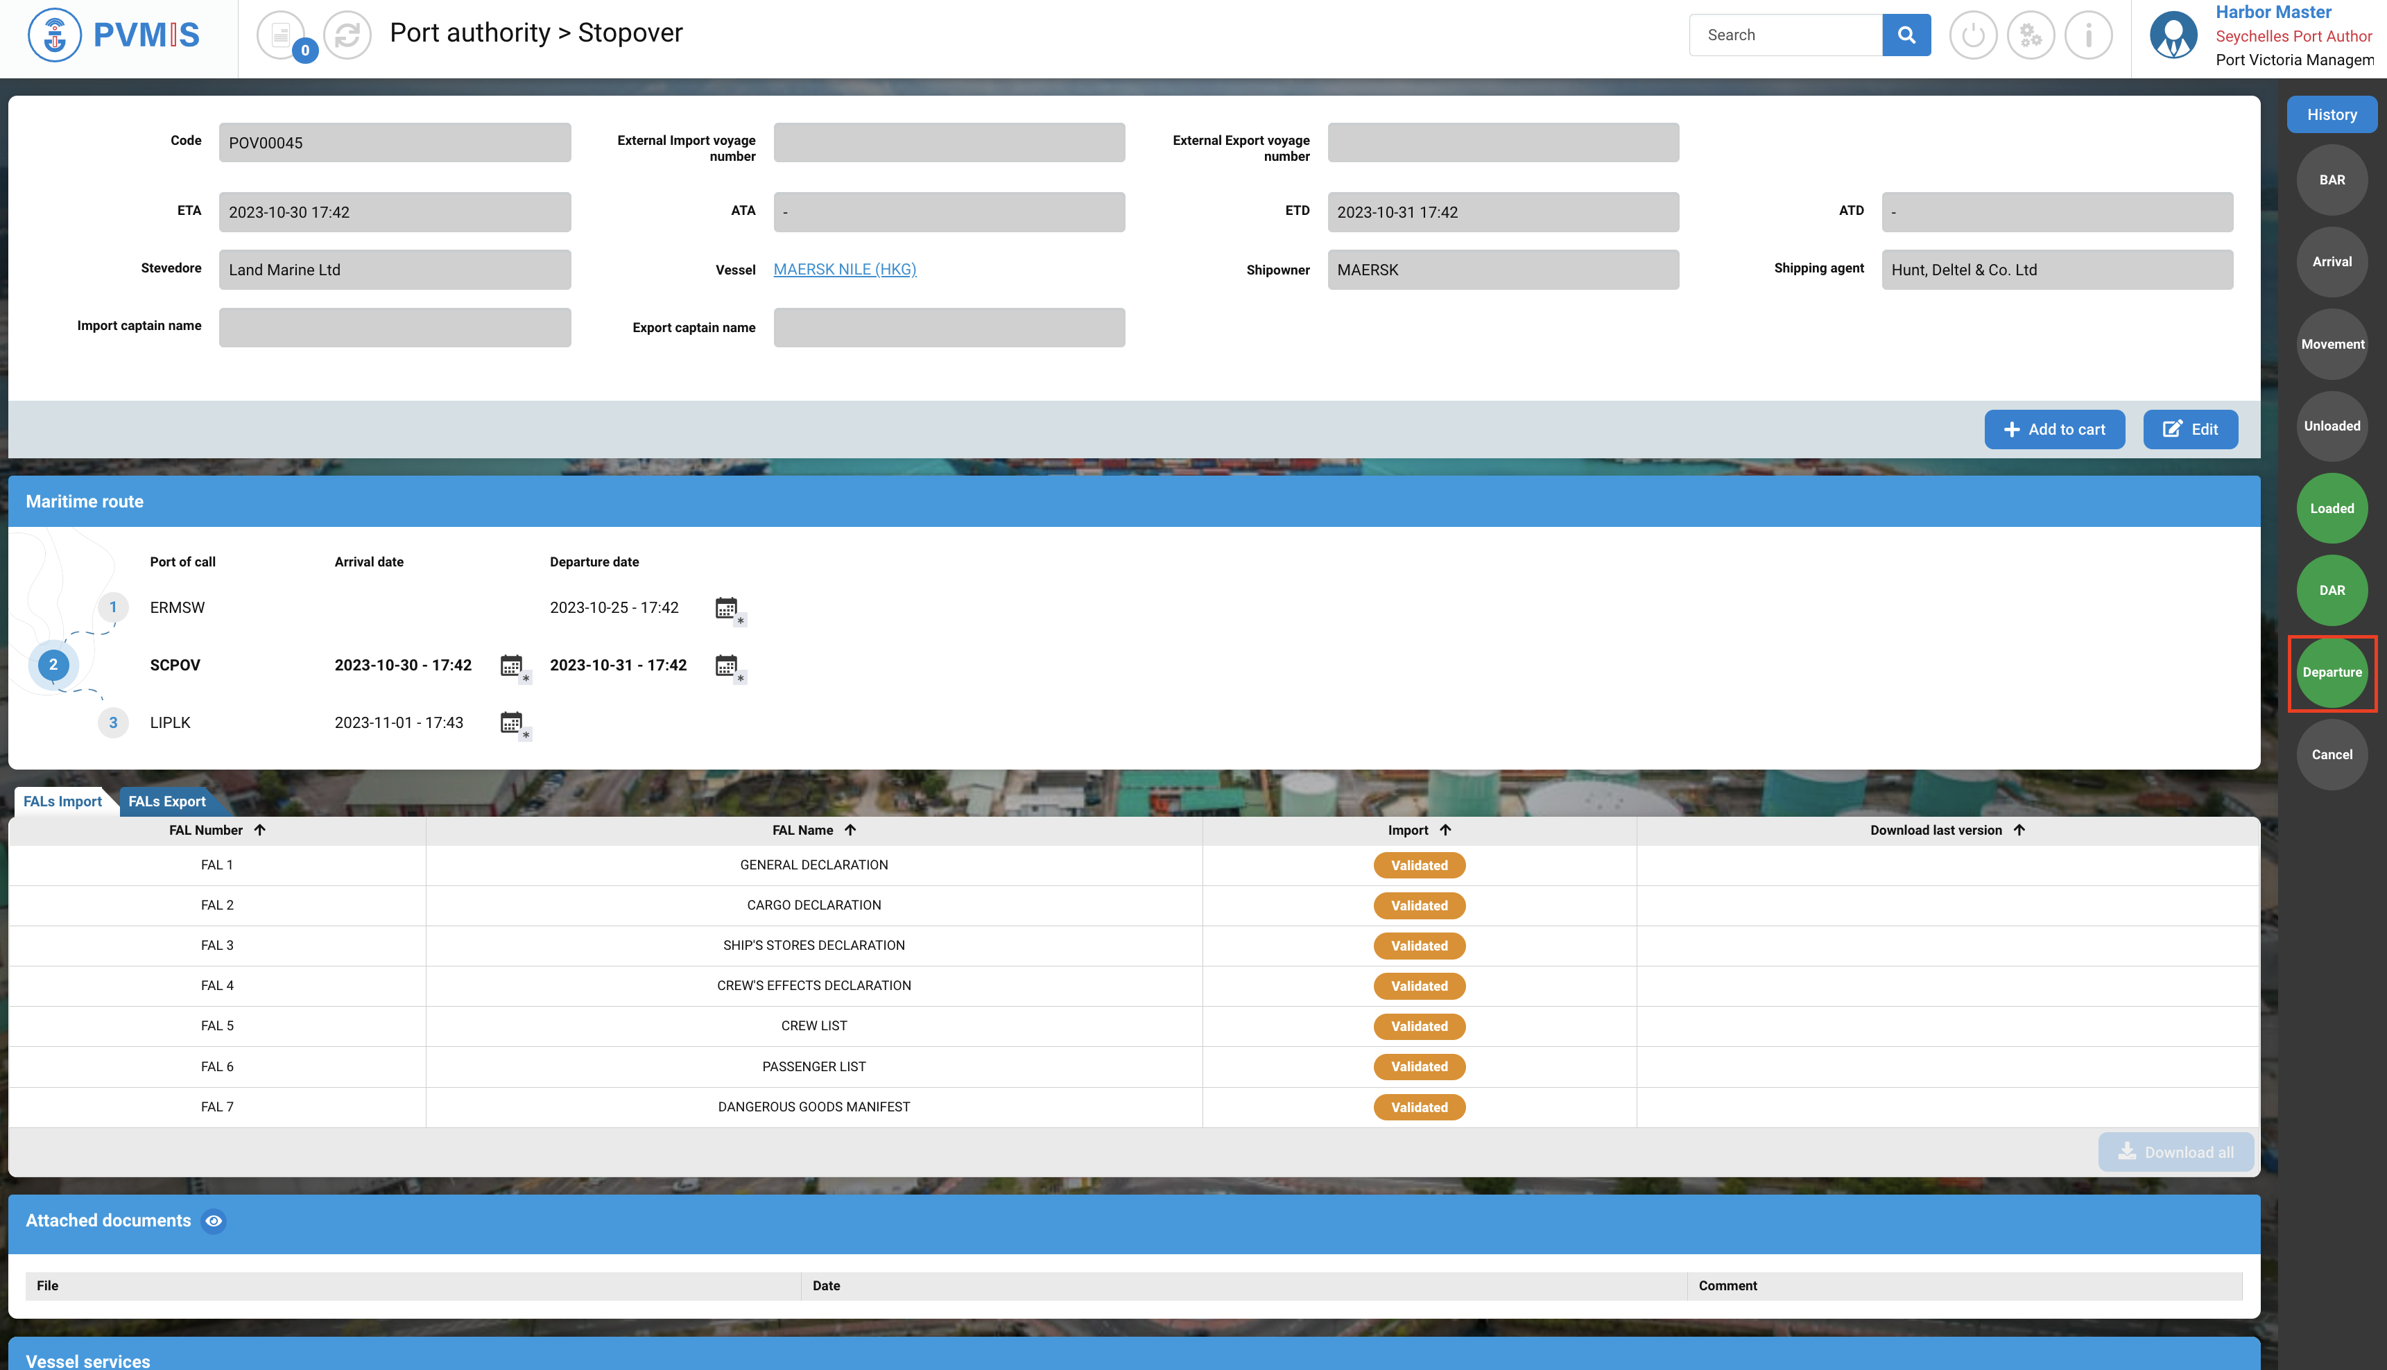2387x1370 pixels.
Task: Click the search magnifier button
Action: 1906,35
